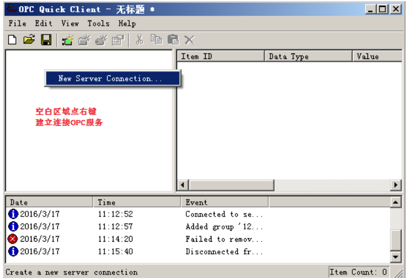Image resolution: width=406 pixels, height=278 pixels.
Task: Select the 'Added group '12...' event text
Action: (224, 226)
